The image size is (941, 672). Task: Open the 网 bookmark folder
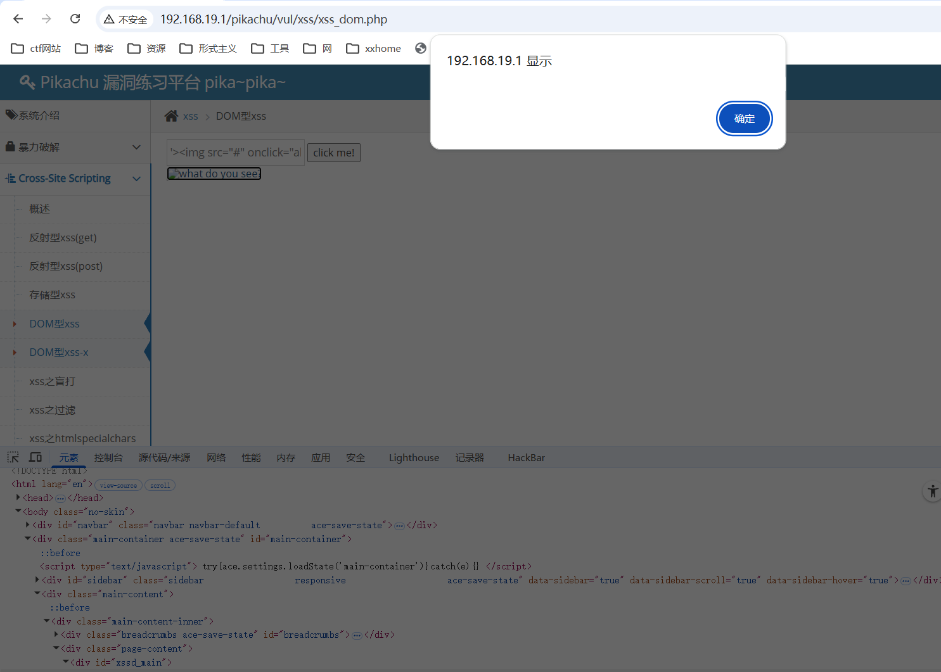pos(317,49)
